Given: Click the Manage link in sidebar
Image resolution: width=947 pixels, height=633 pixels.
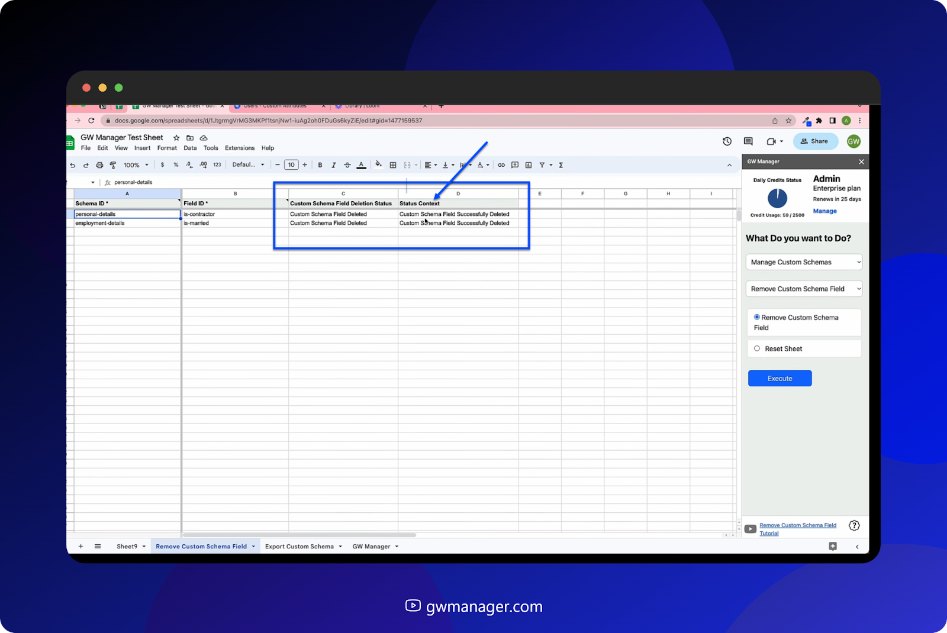Looking at the screenshot, I should click(x=824, y=211).
